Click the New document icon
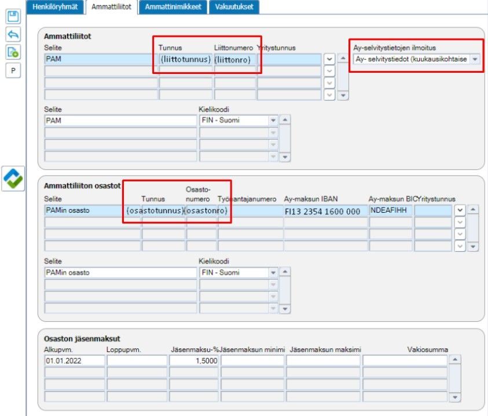 click(x=13, y=52)
